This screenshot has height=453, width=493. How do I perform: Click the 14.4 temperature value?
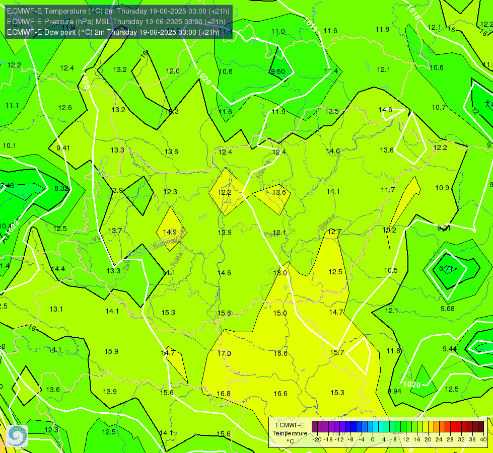click(58, 269)
